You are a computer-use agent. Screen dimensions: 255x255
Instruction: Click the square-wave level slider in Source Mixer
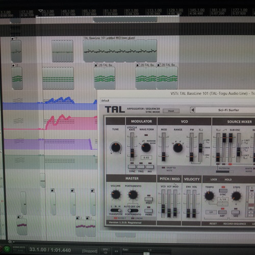pyautogui.click(x=218, y=147)
